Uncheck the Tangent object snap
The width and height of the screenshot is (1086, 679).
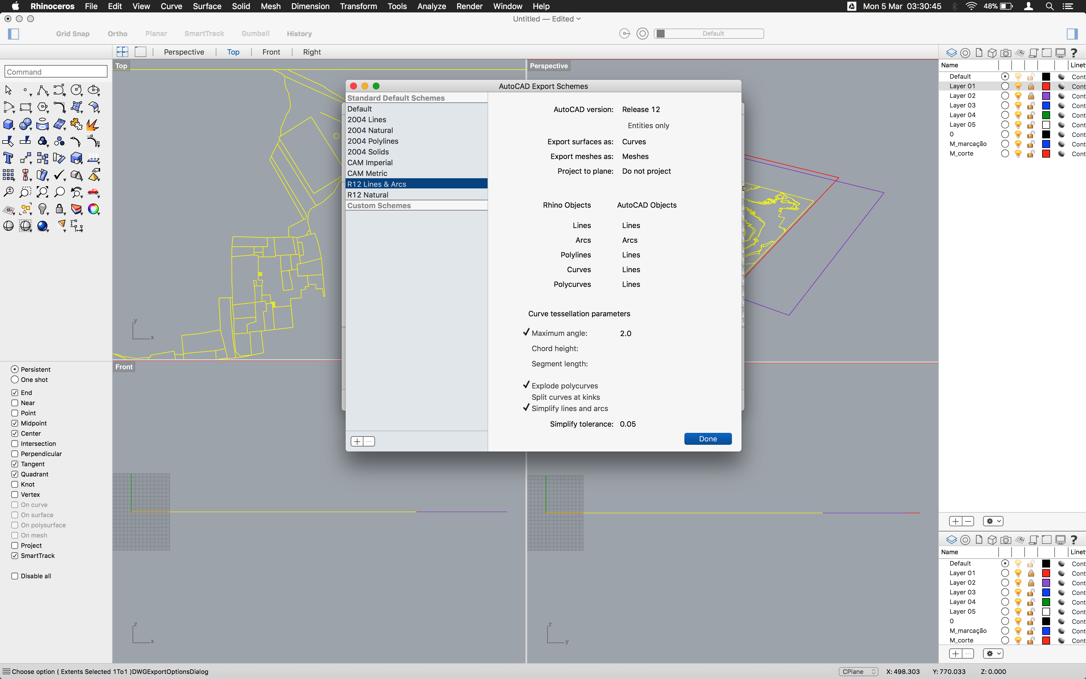tap(15, 464)
